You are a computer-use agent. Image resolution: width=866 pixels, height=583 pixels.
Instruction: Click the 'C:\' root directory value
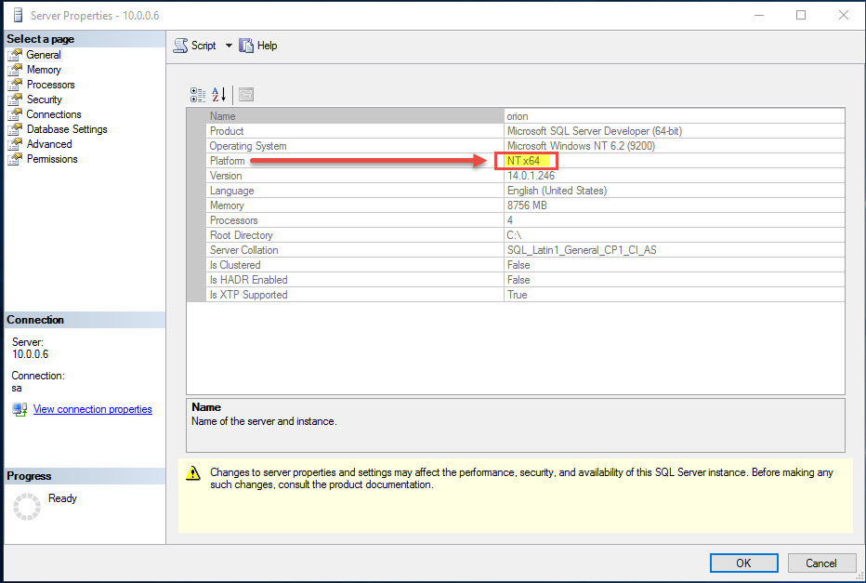point(514,235)
